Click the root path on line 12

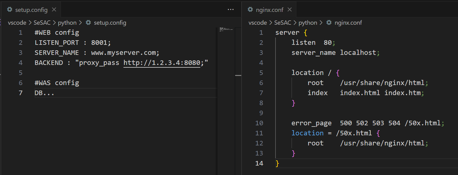pyautogui.click(x=384, y=143)
